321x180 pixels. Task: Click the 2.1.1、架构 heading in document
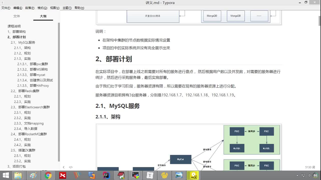[x=108, y=117]
